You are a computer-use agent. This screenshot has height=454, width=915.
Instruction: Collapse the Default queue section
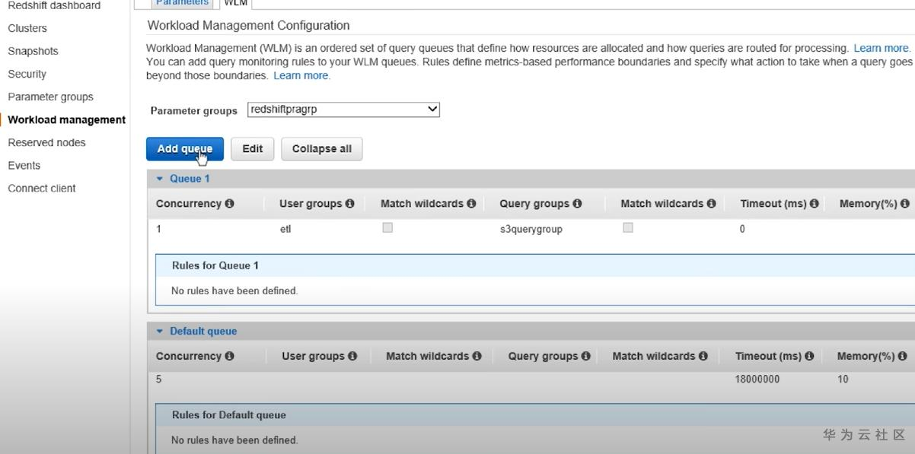(160, 331)
